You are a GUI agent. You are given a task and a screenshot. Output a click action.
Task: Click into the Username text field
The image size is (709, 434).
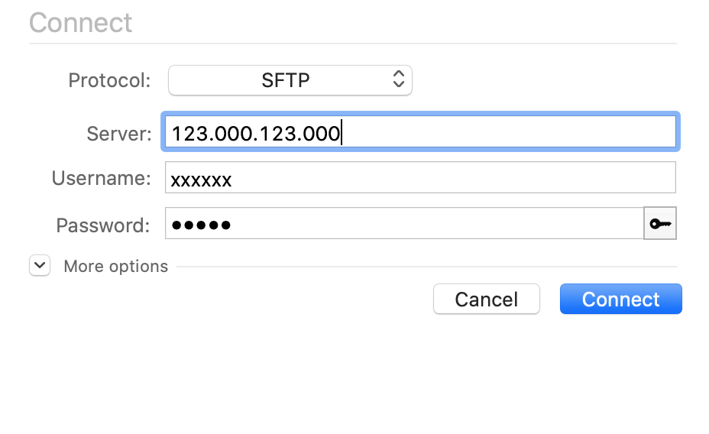tap(420, 179)
